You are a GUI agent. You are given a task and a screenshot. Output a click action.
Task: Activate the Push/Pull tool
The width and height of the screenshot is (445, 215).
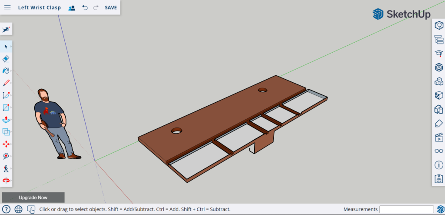[6, 120]
